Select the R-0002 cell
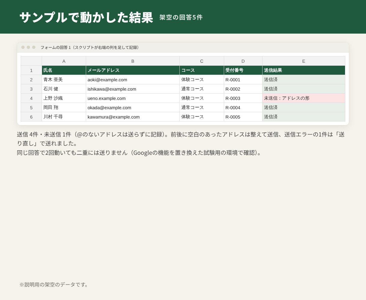 pyautogui.click(x=243, y=89)
